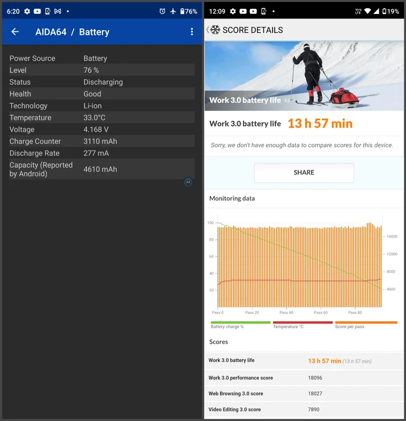
Task: Tap the large orange 13 h 57 min result
Action: pos(320,124)
